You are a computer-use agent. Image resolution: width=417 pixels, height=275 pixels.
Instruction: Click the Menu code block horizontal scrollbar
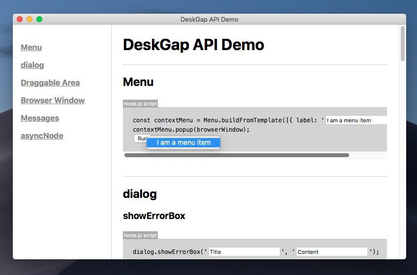click(237, 155)
